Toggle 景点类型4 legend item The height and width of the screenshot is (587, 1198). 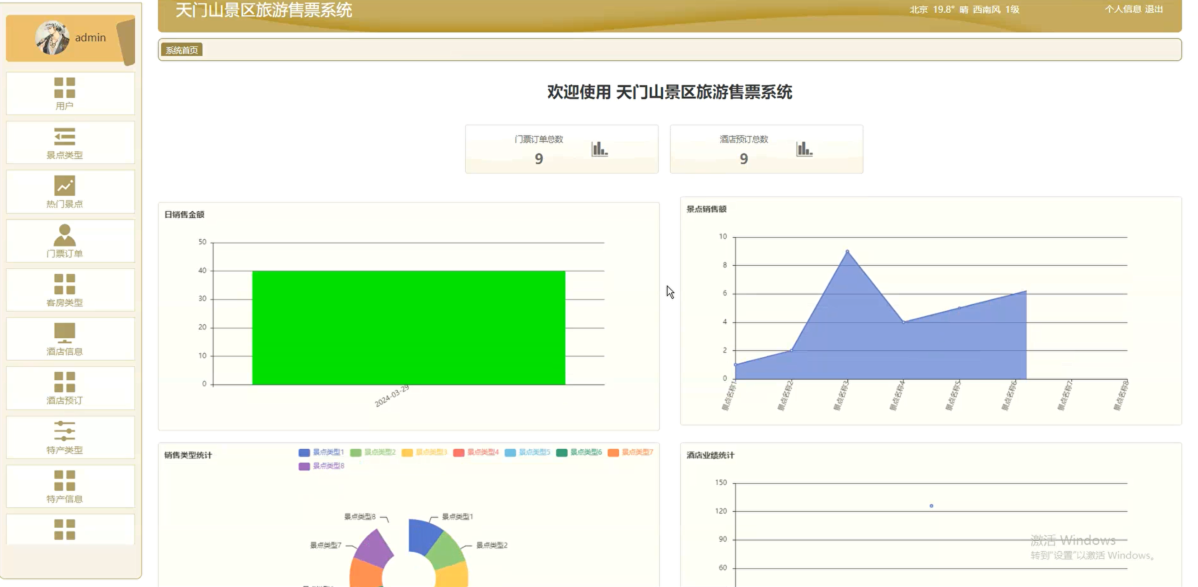476,453
